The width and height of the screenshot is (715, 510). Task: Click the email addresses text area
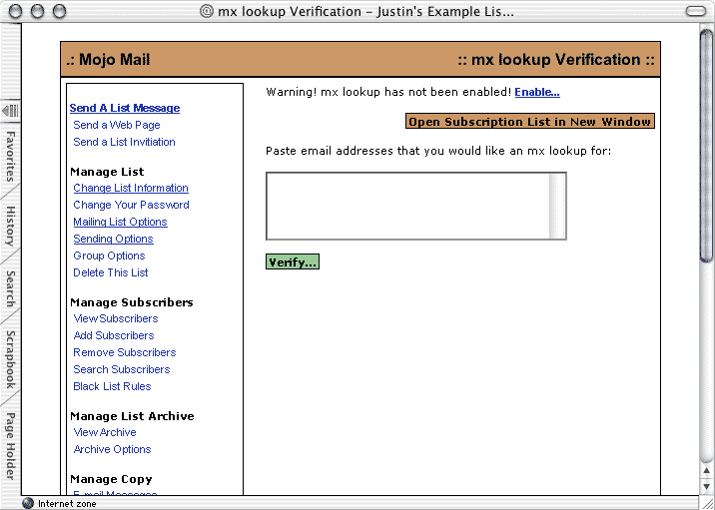click(408, 206)
